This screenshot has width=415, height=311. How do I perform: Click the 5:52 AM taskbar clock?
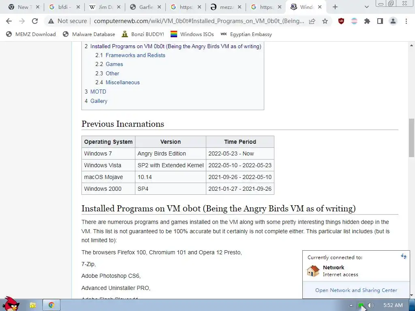(x=393, y=305)
